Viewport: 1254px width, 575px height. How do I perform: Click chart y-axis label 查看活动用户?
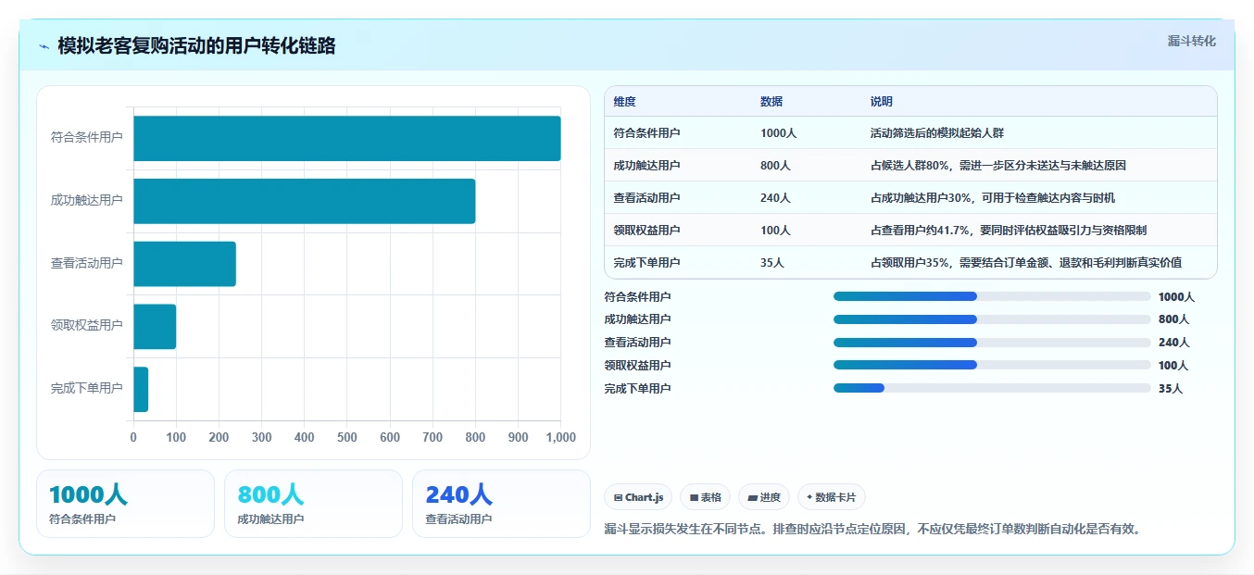coord(86,264)
